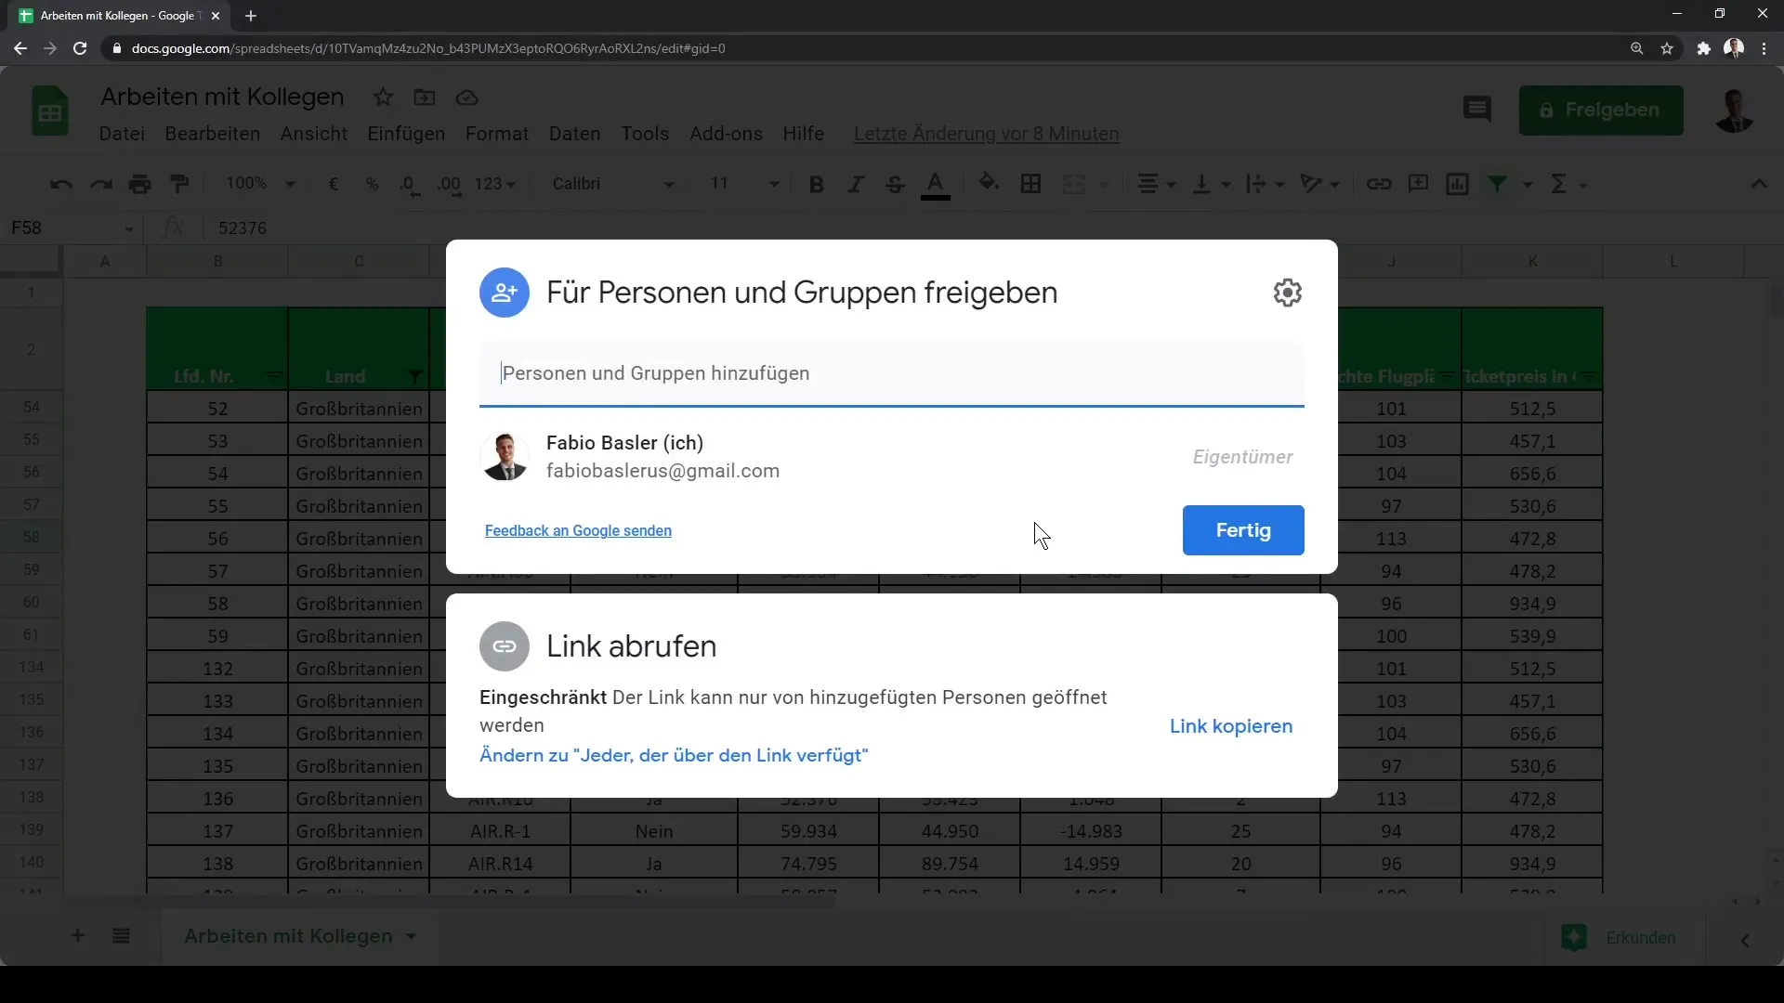Open the Datei menu

122,132
